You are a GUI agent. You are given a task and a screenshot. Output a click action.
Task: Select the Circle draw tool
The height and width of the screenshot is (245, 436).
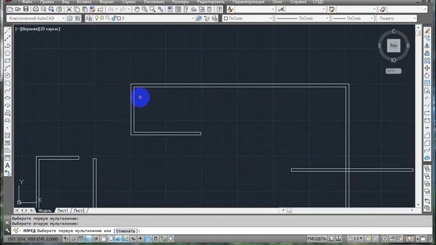pyautogui.click(x=7, y=76)
